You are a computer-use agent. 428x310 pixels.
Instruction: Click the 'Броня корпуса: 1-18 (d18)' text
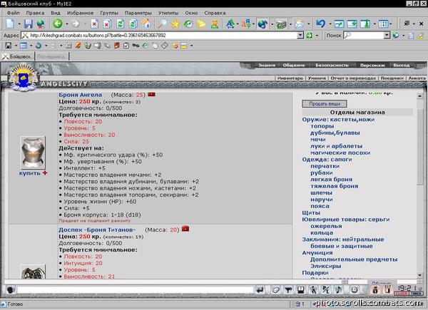click(102, 215)
